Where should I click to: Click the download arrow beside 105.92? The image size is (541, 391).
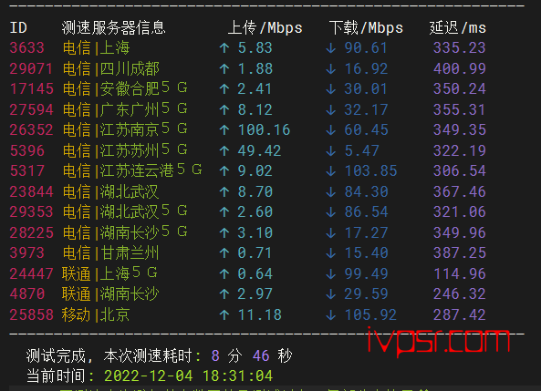330,314
